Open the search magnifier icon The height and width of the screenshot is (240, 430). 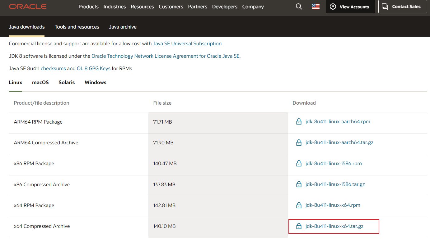pos(299,7)
